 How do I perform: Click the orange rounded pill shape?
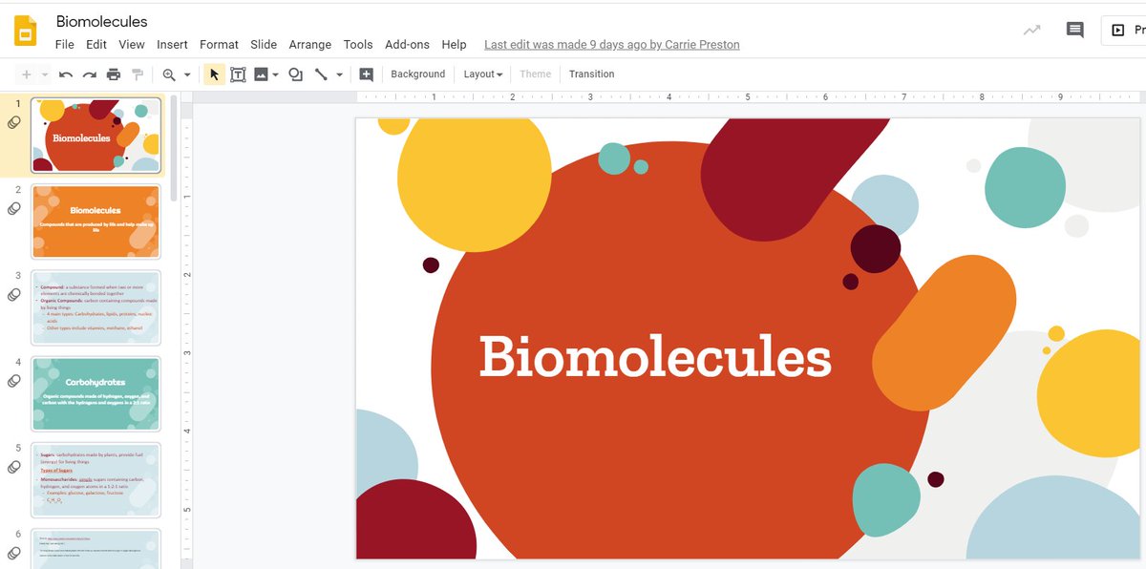tap(944, 333)
